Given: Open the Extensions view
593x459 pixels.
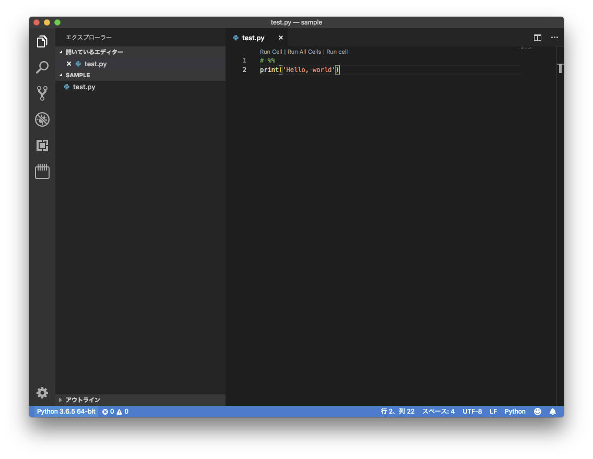Looking at the screenshot, I should (42, 146).
